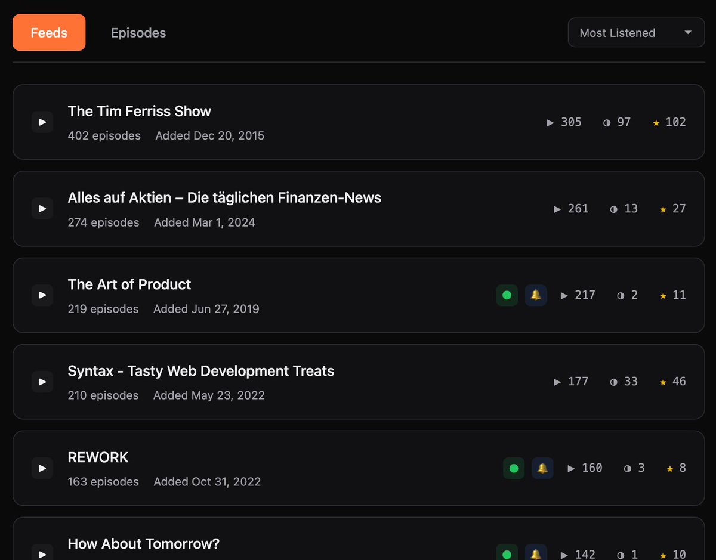Switch to the Episodes tab

(x=138, y=33)
